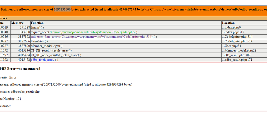Click the Call Stack header bar

133,18
